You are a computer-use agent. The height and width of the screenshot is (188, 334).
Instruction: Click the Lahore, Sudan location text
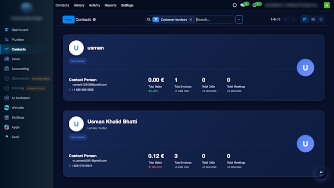pyautogui.click(x=97, y=128)
